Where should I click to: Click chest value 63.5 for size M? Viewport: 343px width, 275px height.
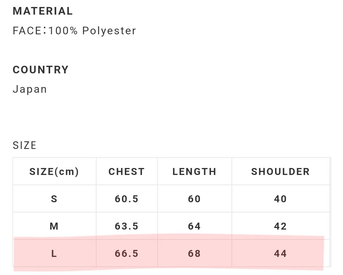pyautogui.click(x=126, y=226)
